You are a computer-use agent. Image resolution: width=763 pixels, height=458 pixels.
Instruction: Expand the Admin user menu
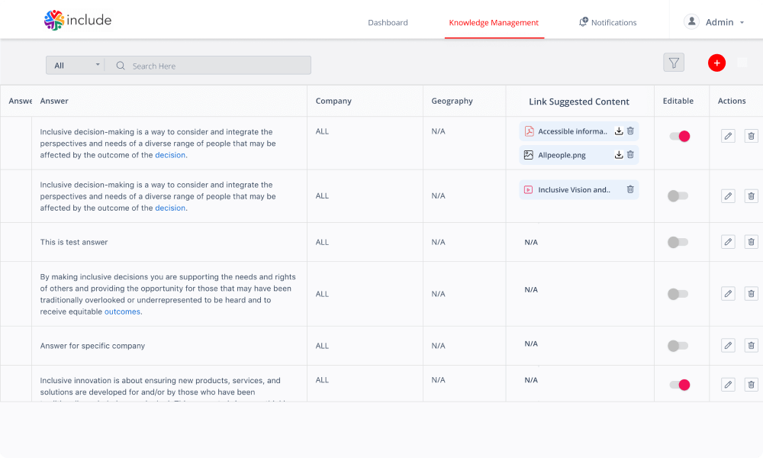point(714,22)
